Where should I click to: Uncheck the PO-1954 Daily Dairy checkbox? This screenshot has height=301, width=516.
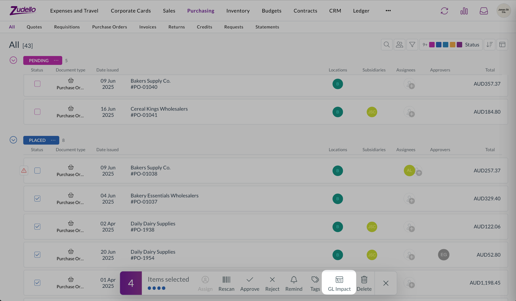(37, 255)
